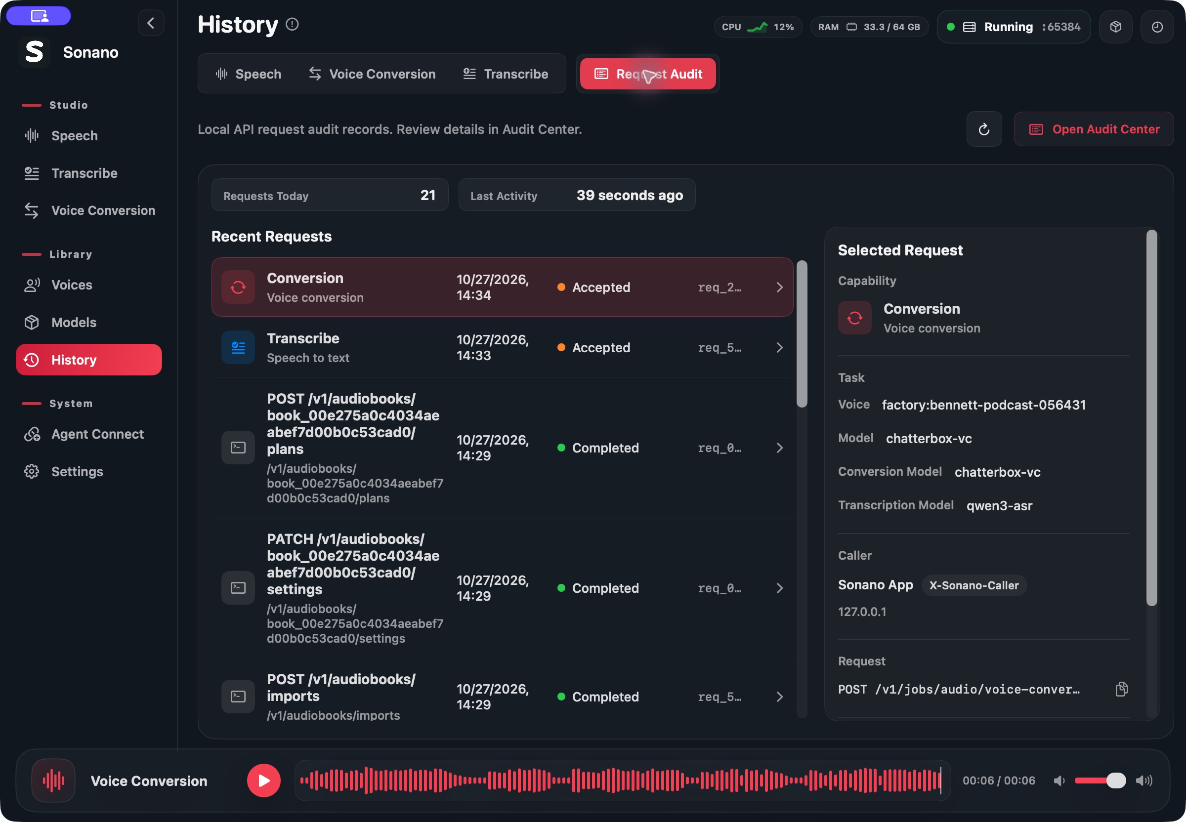Open Audit Center
This screenshot has width=1186, height=822.
1094,129
